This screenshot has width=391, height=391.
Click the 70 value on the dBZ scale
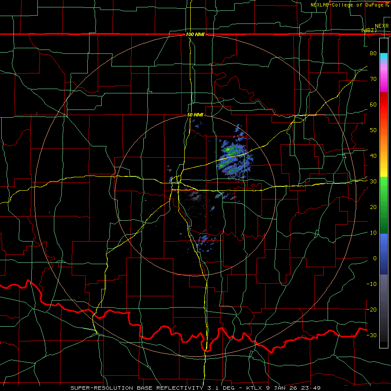[x=373, y=79]
